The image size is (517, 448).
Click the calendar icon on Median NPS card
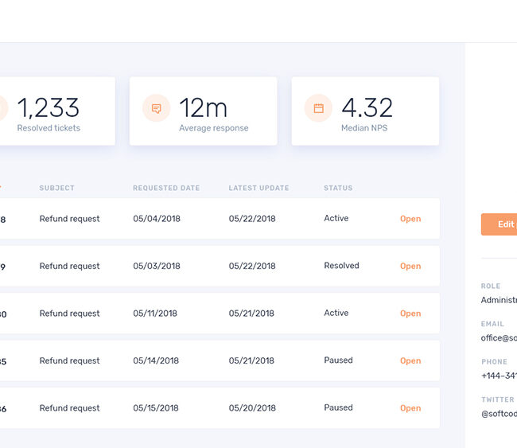click(x=318, y=108)
